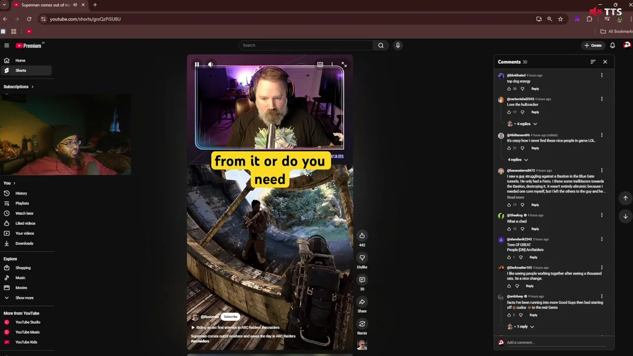
Task: Go to the next Short with down arrow
Action: click(x=625, y=216)
